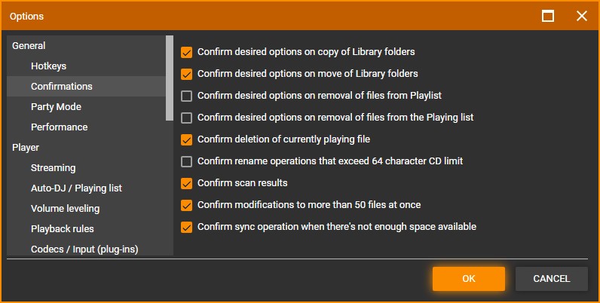Select the Player category

click(x=26, y=148)
